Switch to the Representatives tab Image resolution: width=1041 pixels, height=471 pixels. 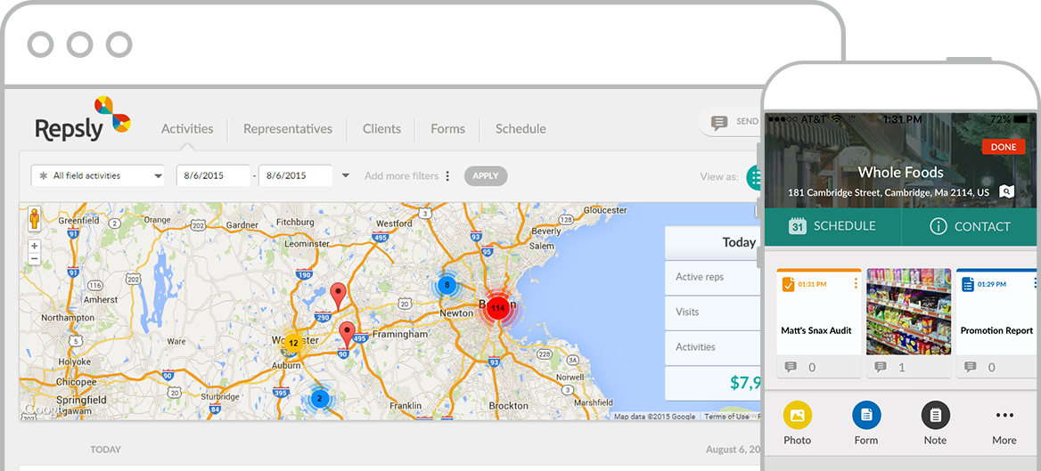tap(288, 129)
